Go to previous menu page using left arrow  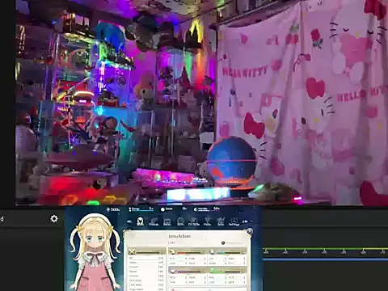(129, 221)
